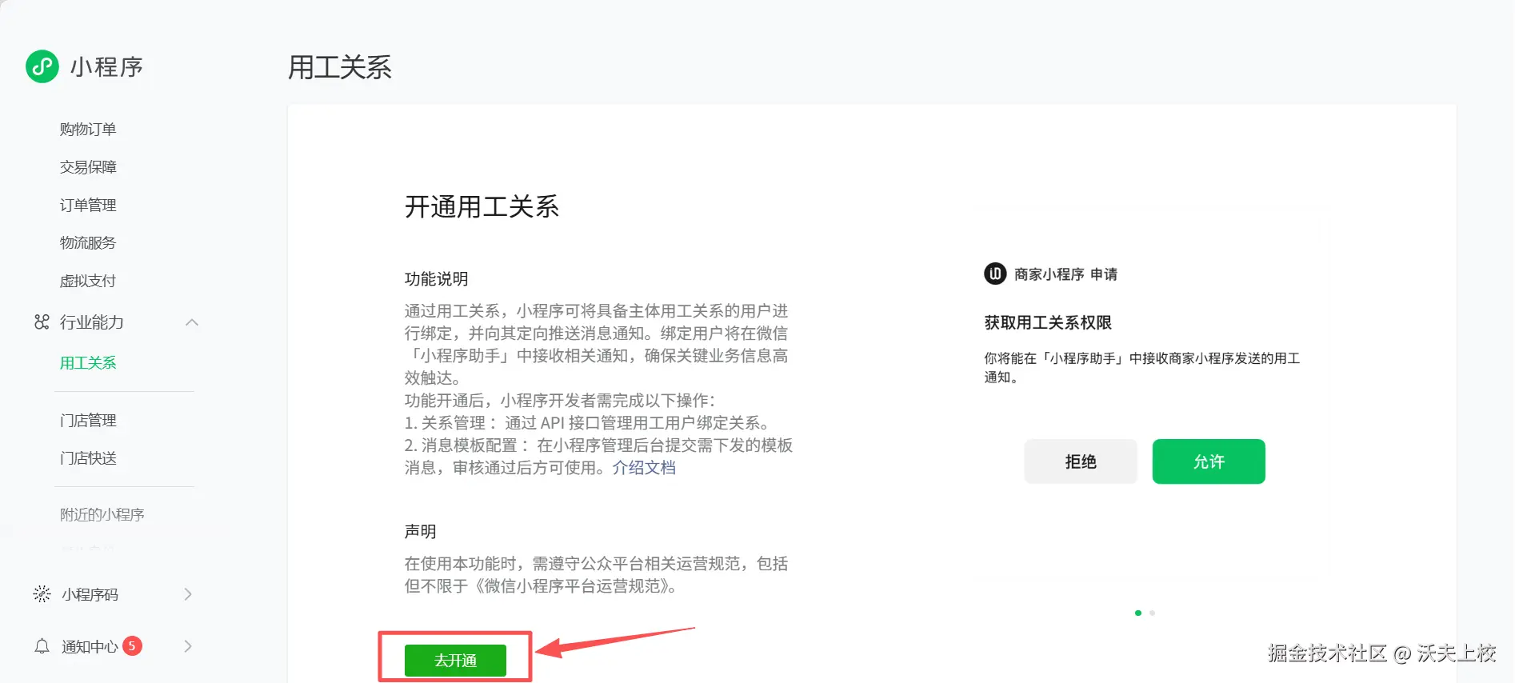
Task: Expand the 通知中心 menu arrow
Action: click(188, 645)
